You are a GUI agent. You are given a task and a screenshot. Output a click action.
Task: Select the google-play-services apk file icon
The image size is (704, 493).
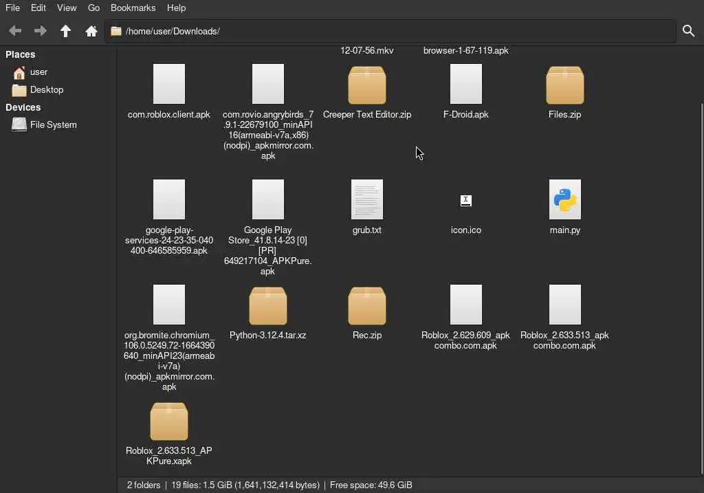pos(169,199)
